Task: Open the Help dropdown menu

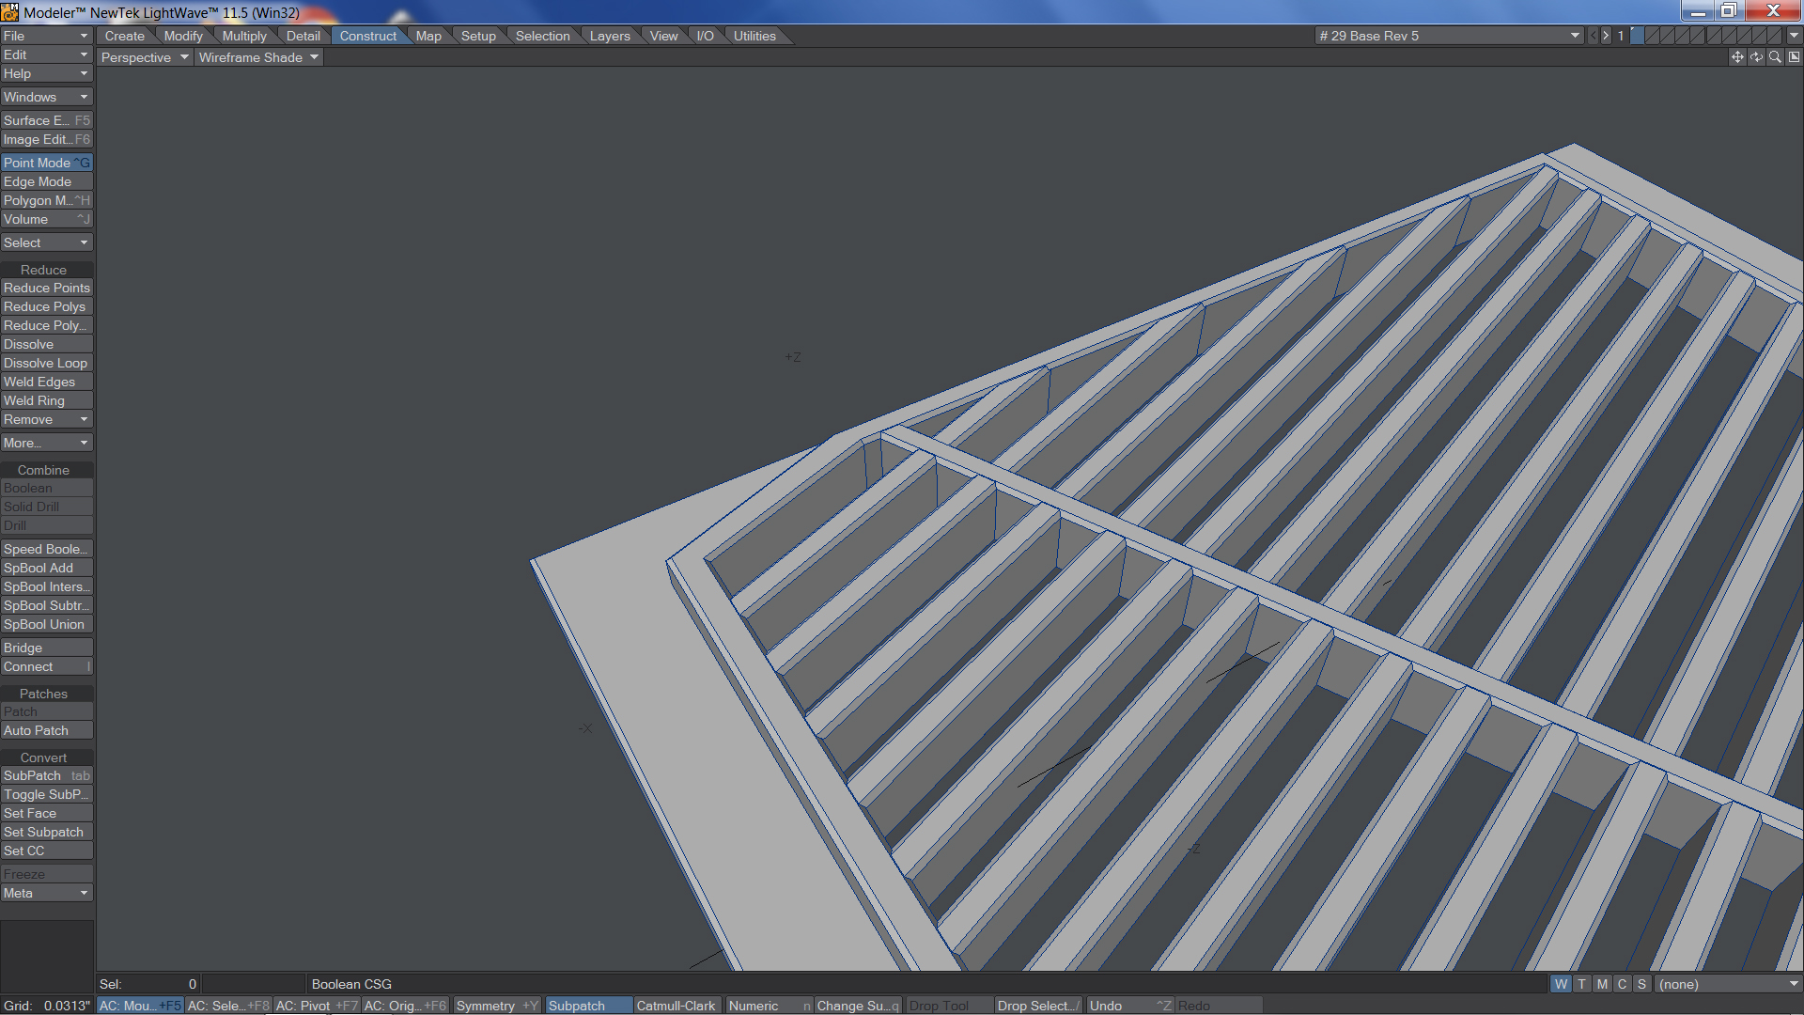Action: [x=46, y=73]
